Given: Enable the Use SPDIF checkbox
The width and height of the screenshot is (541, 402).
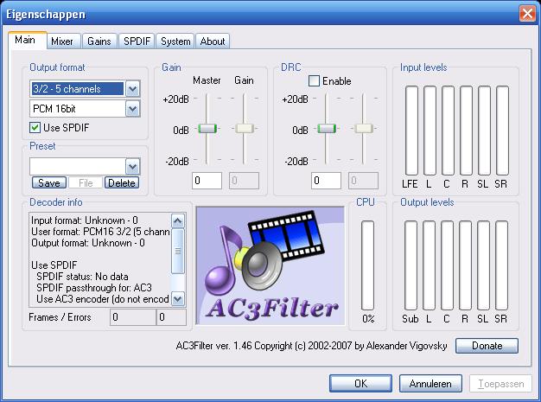Looking at the screenshot, I should pyautogui.click(x=35, y=128).
